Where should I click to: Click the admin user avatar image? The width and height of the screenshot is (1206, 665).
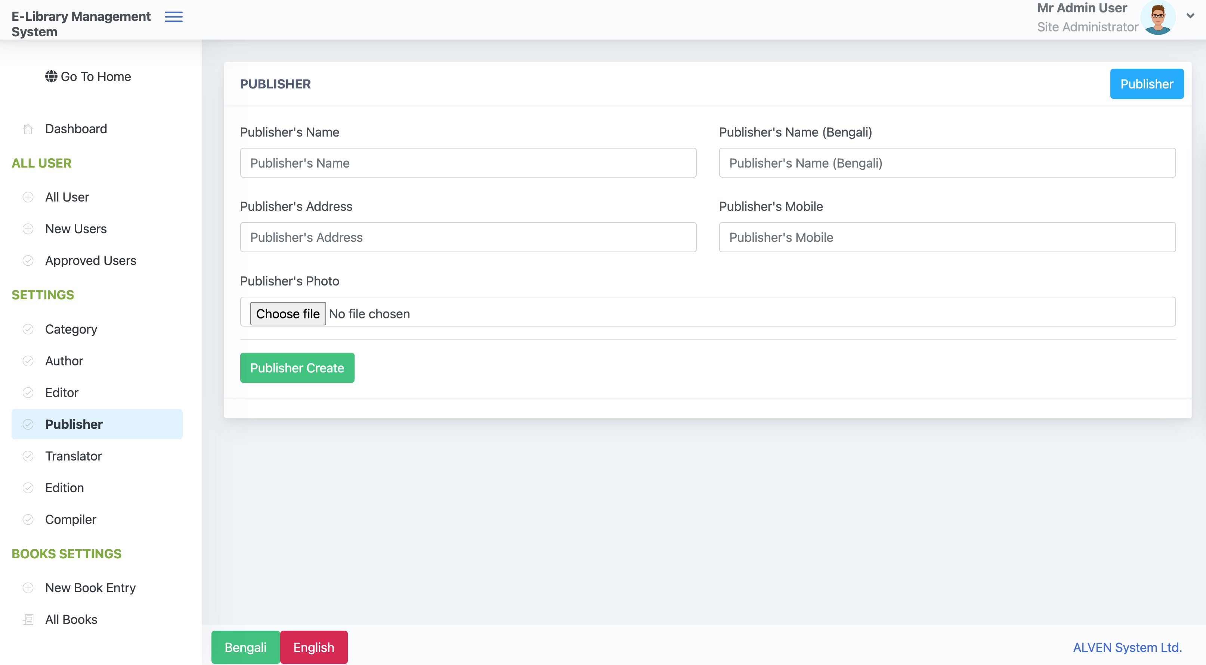click(x=1158, y=17)
